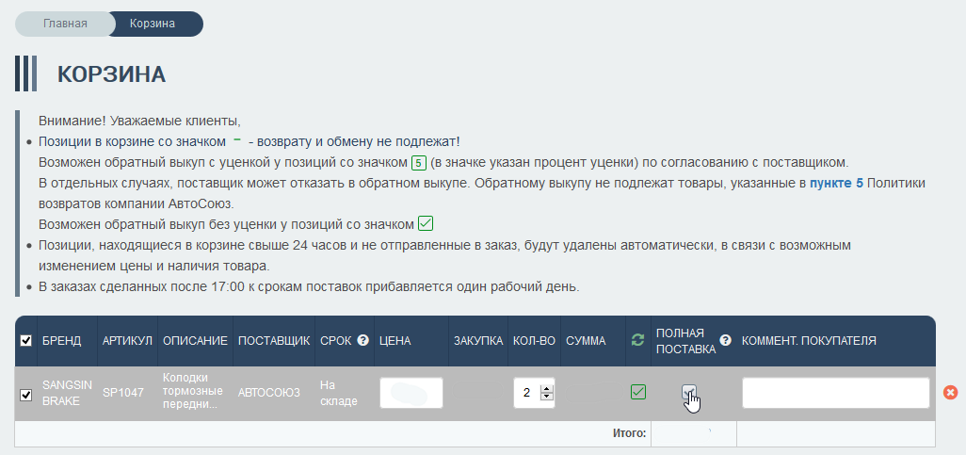
Task: Click the quantity input field
Action: [527, 393]
